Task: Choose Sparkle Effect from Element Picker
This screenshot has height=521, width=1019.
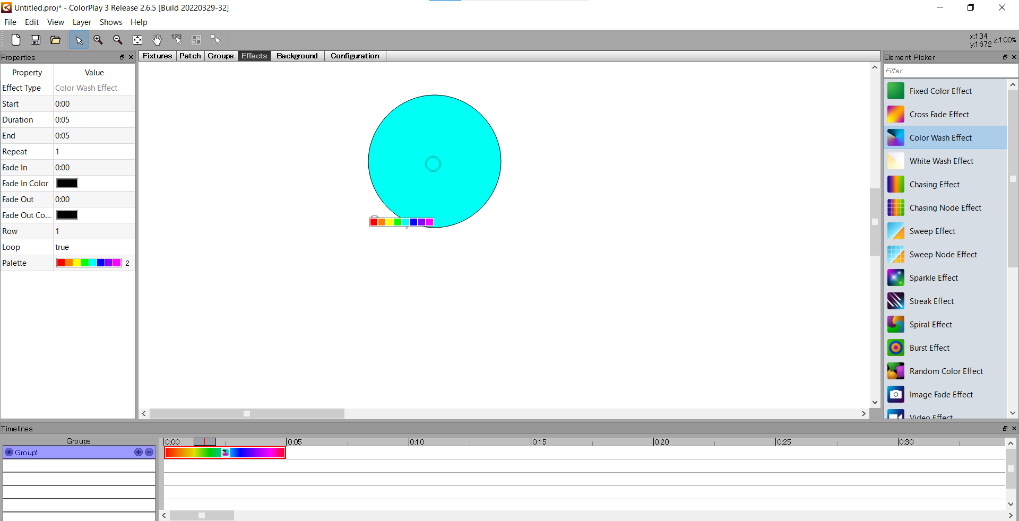Action: click(x=933, y=278)
